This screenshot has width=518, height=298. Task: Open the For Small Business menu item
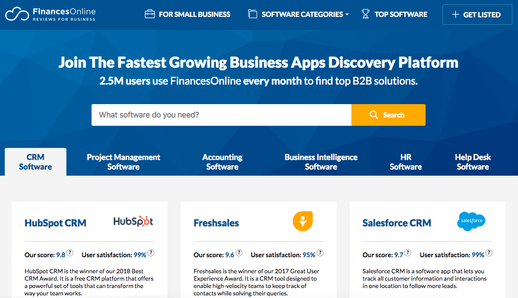(x=188, y=14)
